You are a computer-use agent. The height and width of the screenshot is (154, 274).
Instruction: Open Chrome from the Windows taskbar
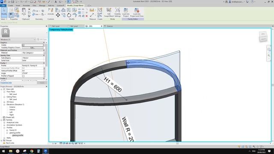point(32,151)
